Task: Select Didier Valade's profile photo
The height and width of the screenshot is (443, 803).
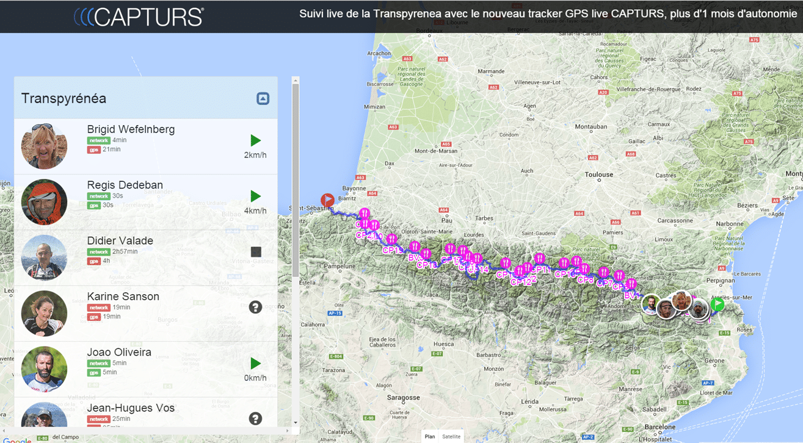Action: click(44, 258)
